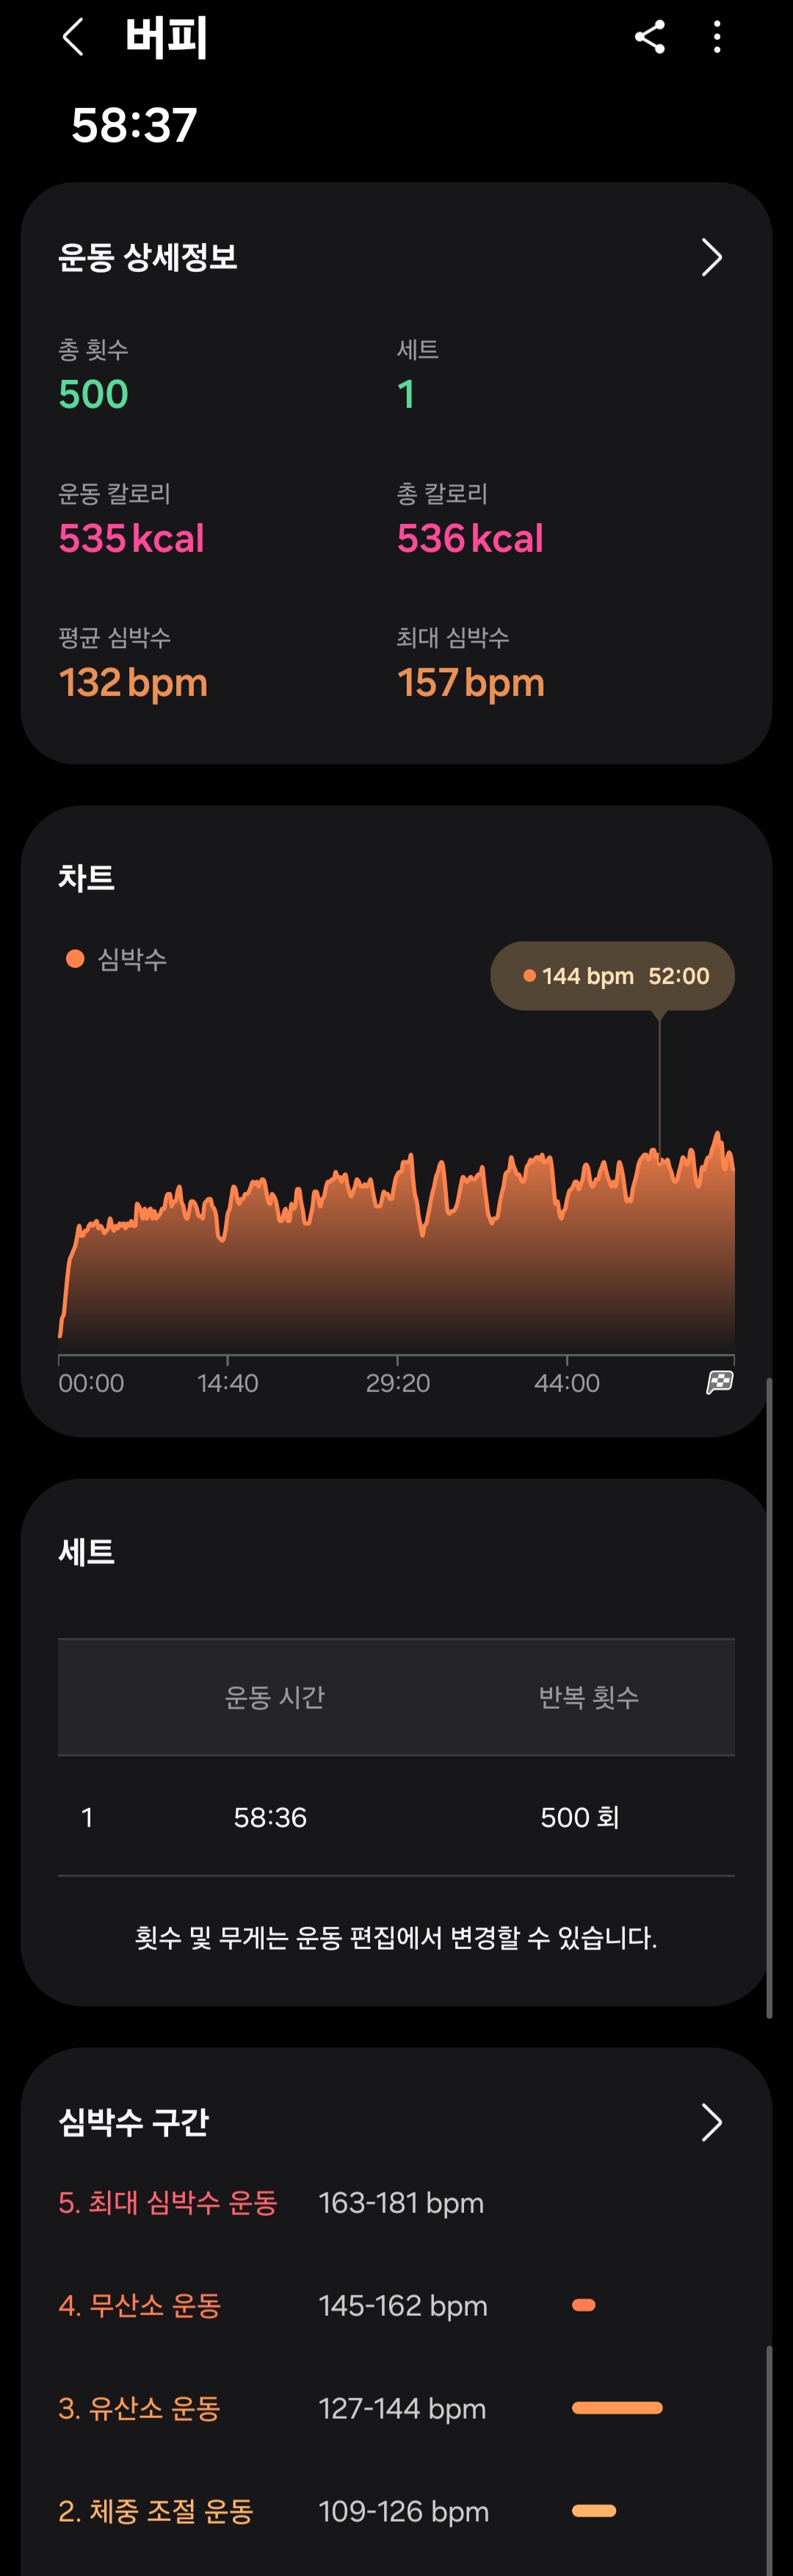This screenshot has height=2576, width=793.
Task: Select the 운동 시간 column header
Action: pos(275,1697)
